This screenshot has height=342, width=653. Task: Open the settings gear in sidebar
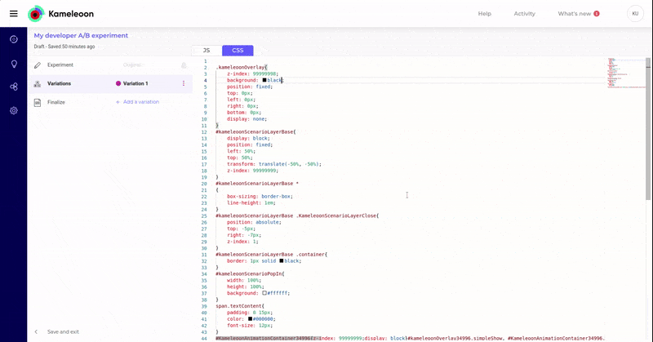[x=13, y=110]
